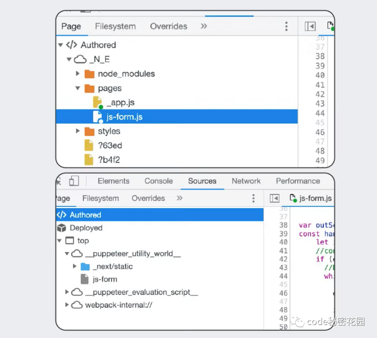Show more navigator tabs in lower panel
This screenshot has width=377, height=338.
[x=180, y=198]
